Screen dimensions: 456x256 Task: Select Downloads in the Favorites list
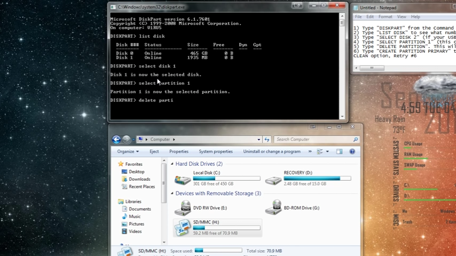tap(139, 179)
